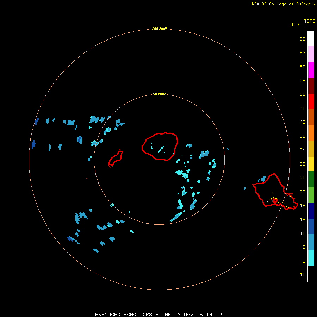Viewport: 317px width, 317px height.
Task: Click the legend value 14
Action: click(303, 219)
